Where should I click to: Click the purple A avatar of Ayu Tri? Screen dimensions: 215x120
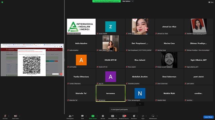click(111, 77)
